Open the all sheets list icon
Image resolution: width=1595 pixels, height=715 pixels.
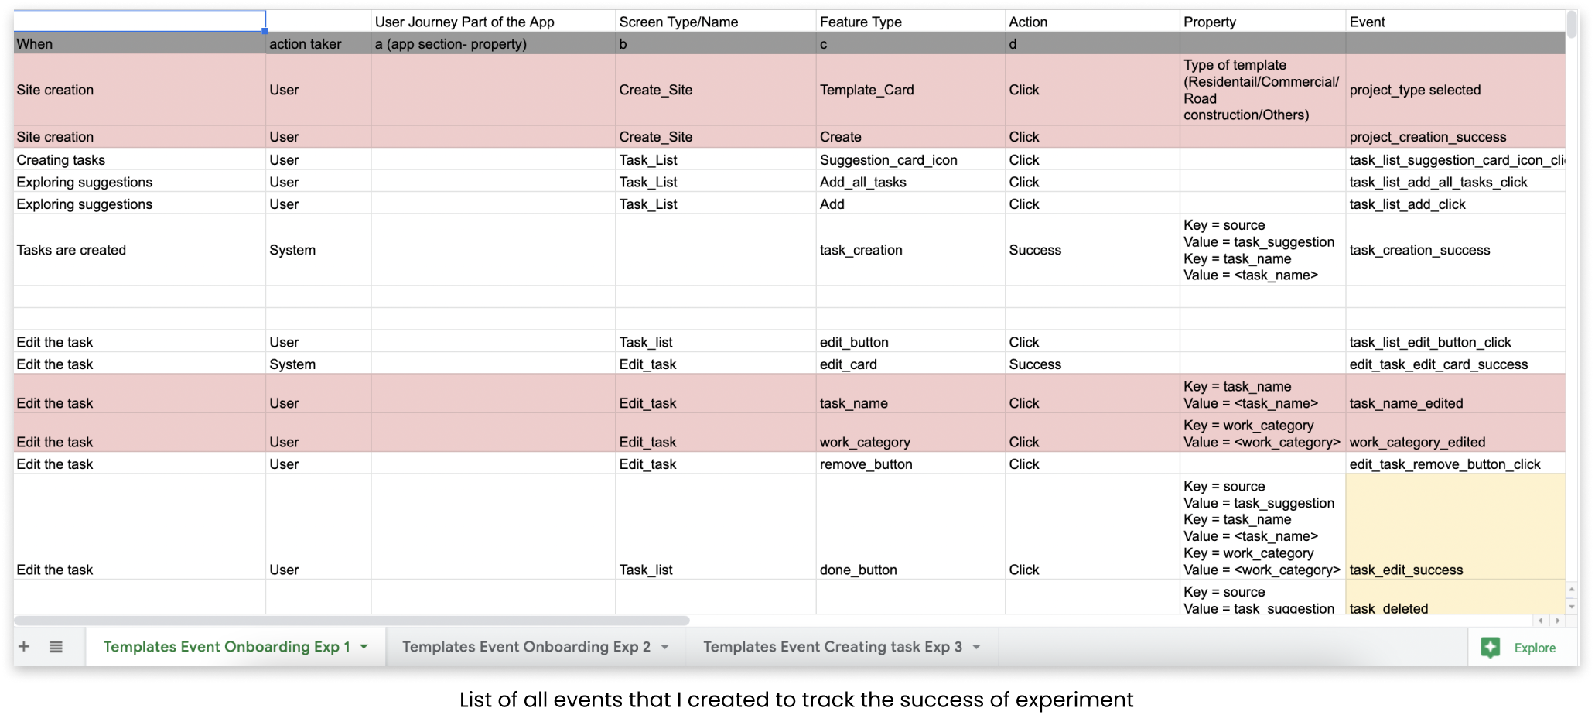click(56, 647)
